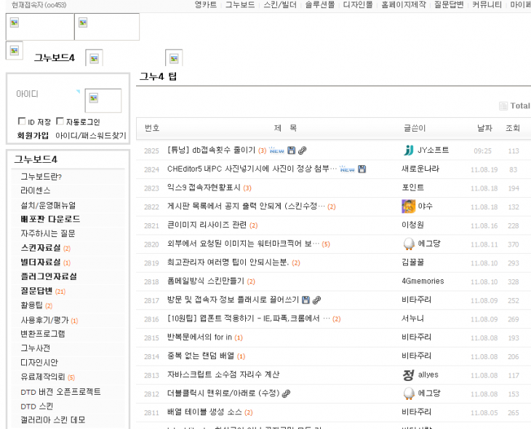
Task: Open 배포판 다운로드 in the sidebar
Action: click(x=49, y=219)
